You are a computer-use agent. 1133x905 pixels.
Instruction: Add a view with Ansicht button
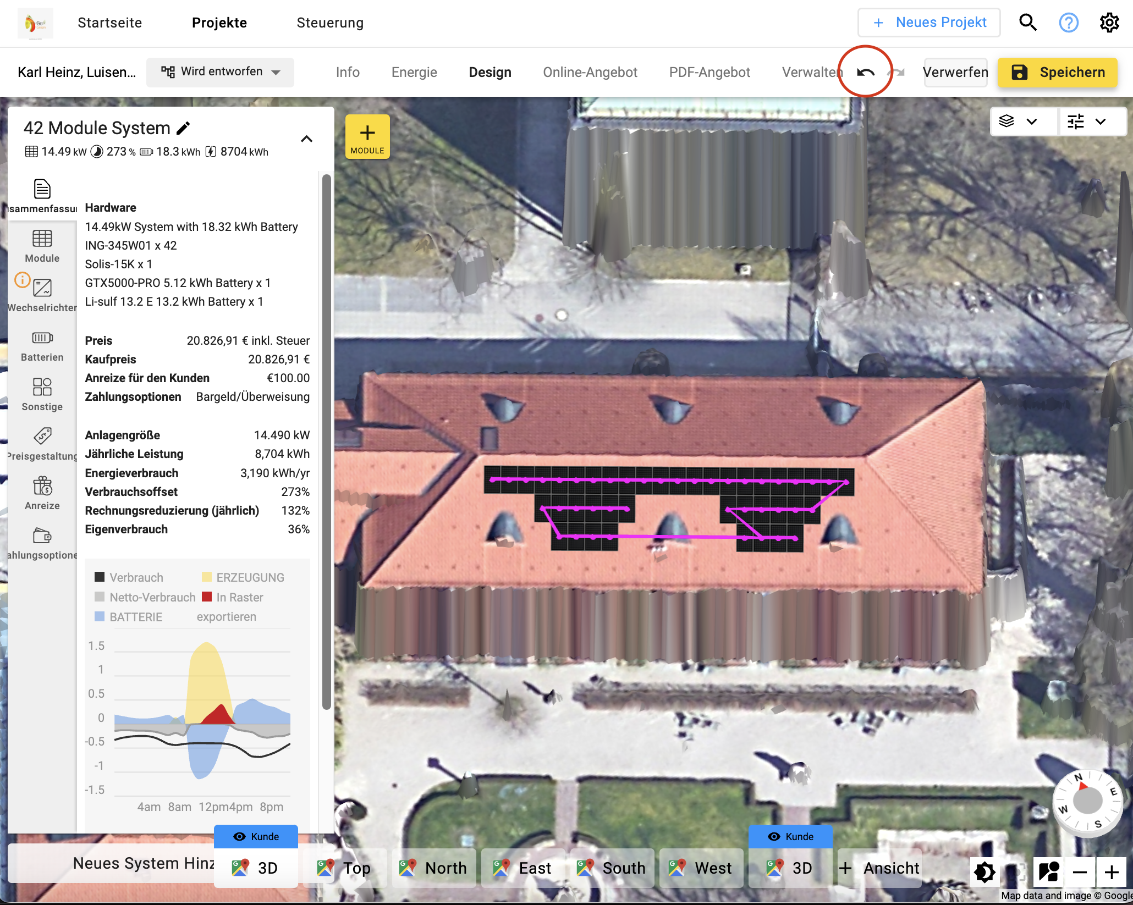[x=879, y=868]
